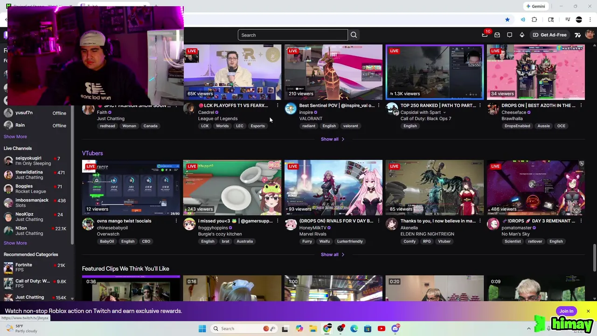The width and height of the screenshot is (597, 336).
Task: Open the Whispers chat bubble icon
Action: (x=509, y=35)
